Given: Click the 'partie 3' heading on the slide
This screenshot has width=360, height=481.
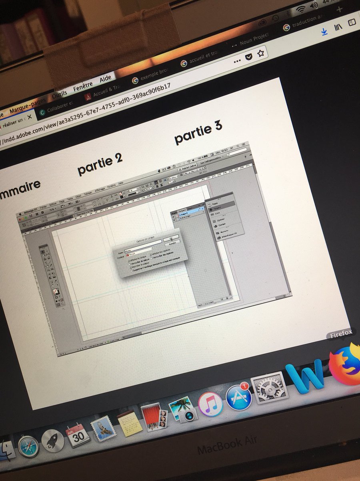Looking at the screenshot, I should pyautogui.click(x=198, y=133).
